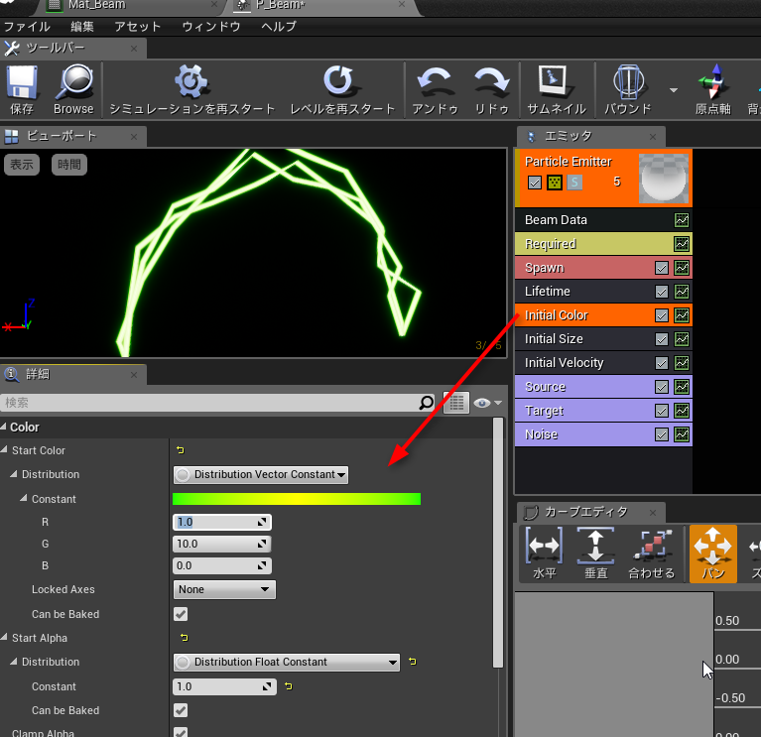Click the Constant color gradient bar
This screenshot has height=737, width=761.
297,499
